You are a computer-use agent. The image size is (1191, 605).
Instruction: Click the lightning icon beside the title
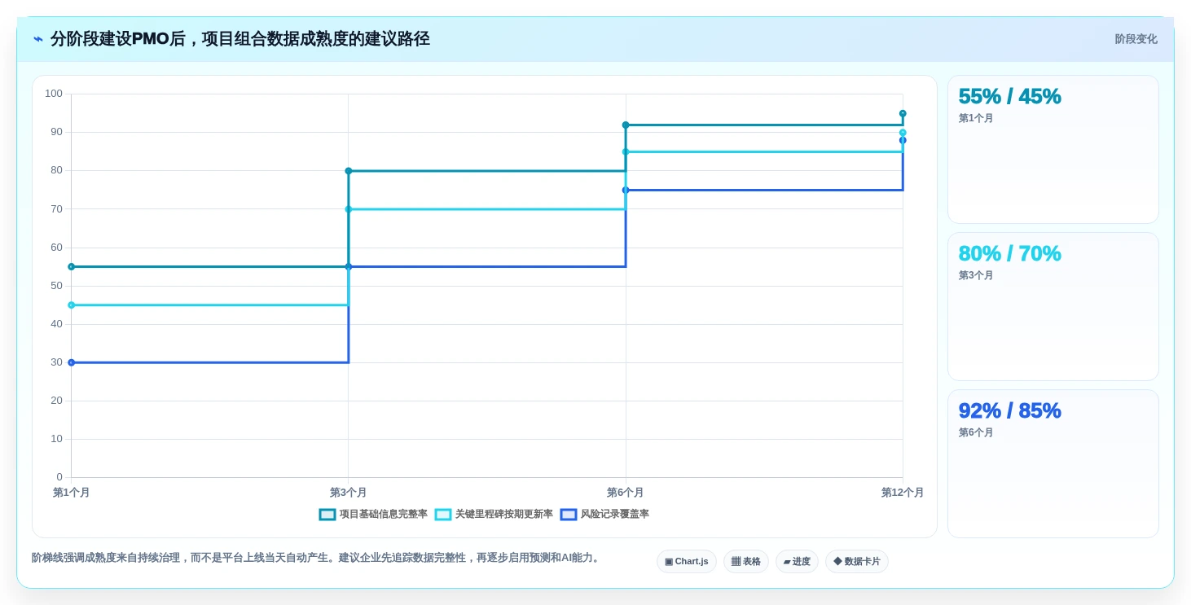(38, 39)
